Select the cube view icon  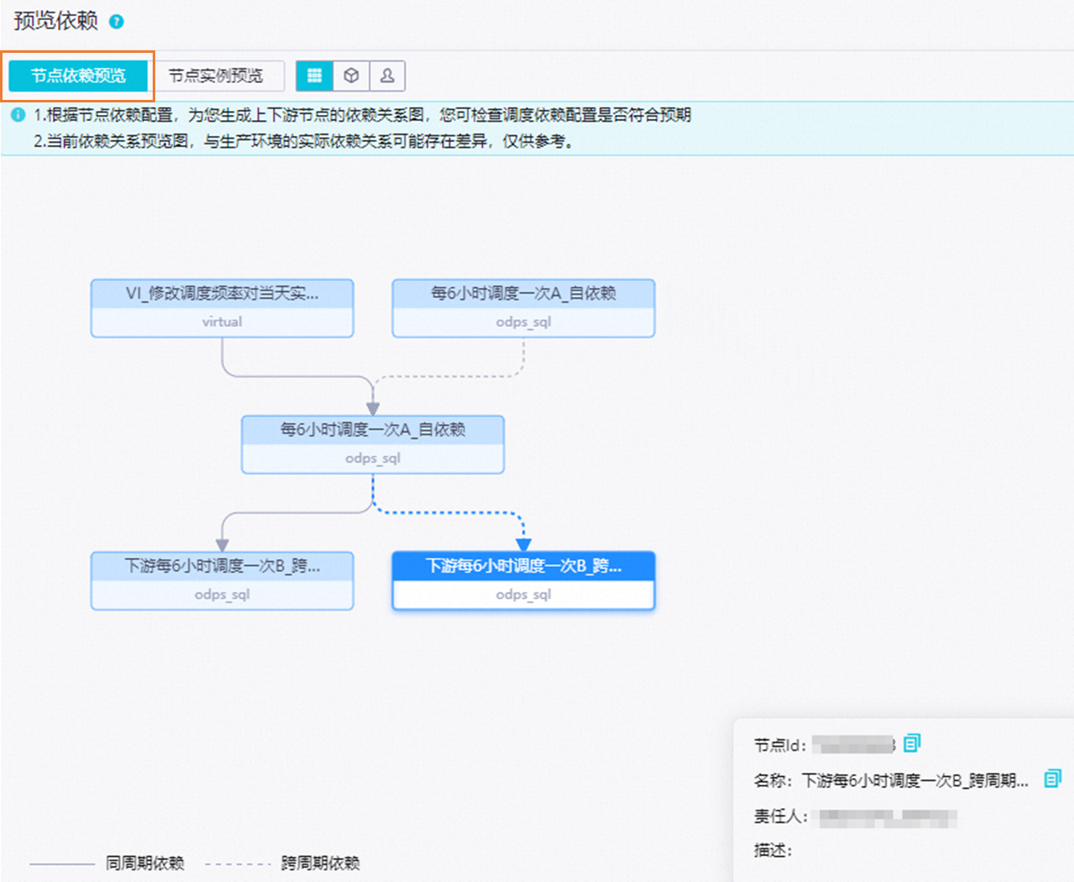click(352, 76)
